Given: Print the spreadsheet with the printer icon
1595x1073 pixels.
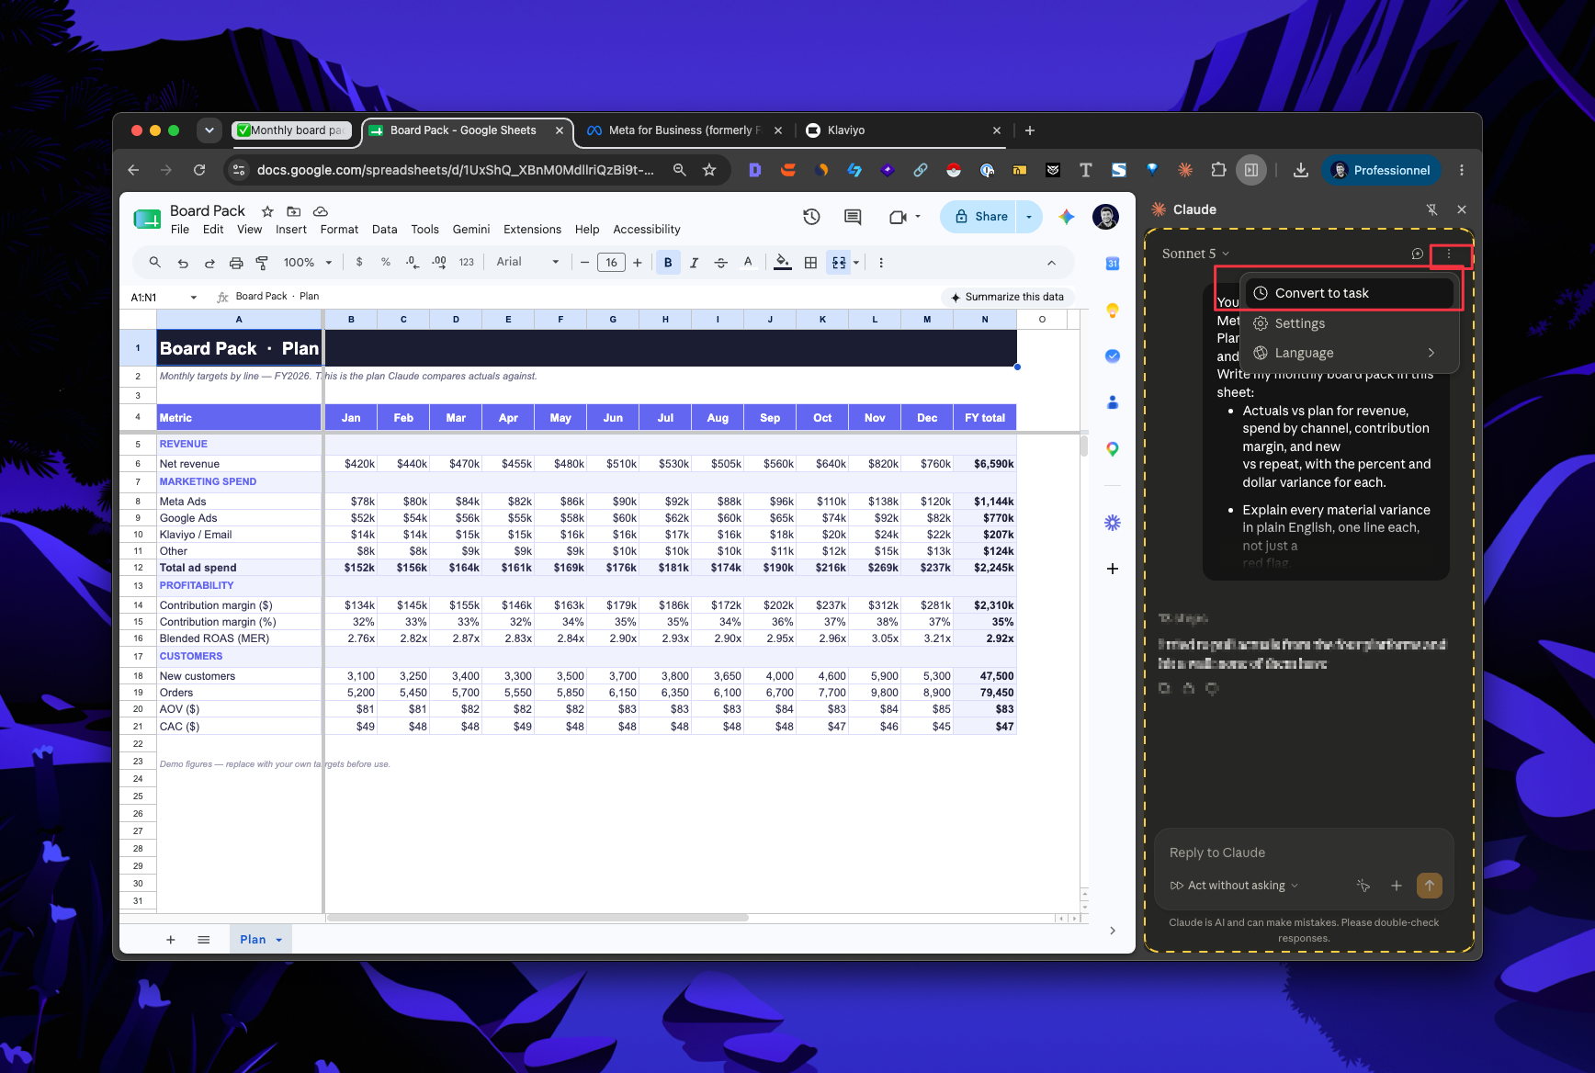Looking at the screenshot, I should tap(236, 263).
